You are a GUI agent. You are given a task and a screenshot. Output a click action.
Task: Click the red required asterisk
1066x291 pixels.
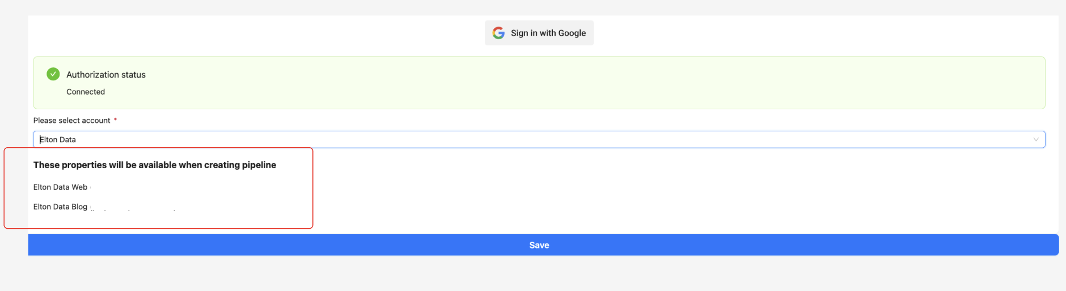116,120
